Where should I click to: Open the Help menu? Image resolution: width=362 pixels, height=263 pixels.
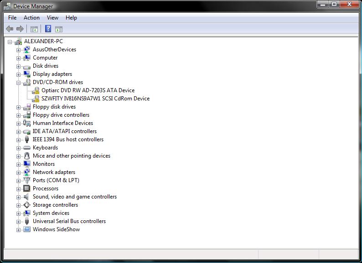tap(71, 18)
